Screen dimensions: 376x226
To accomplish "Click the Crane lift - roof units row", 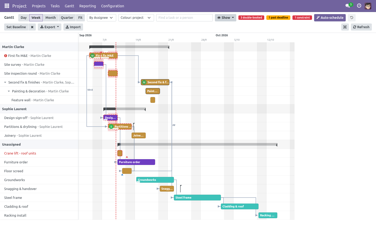I will (x=39, y=153).
